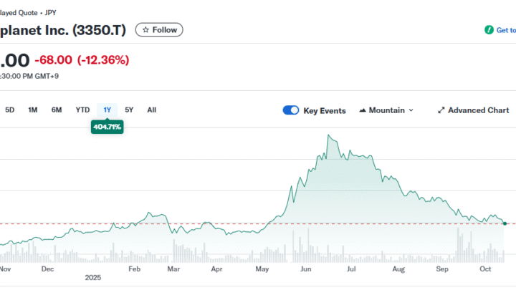This screenshot has width=516, height=290.
Task: Click the Oct label on the time axis
Action: (x=485, y=269)
